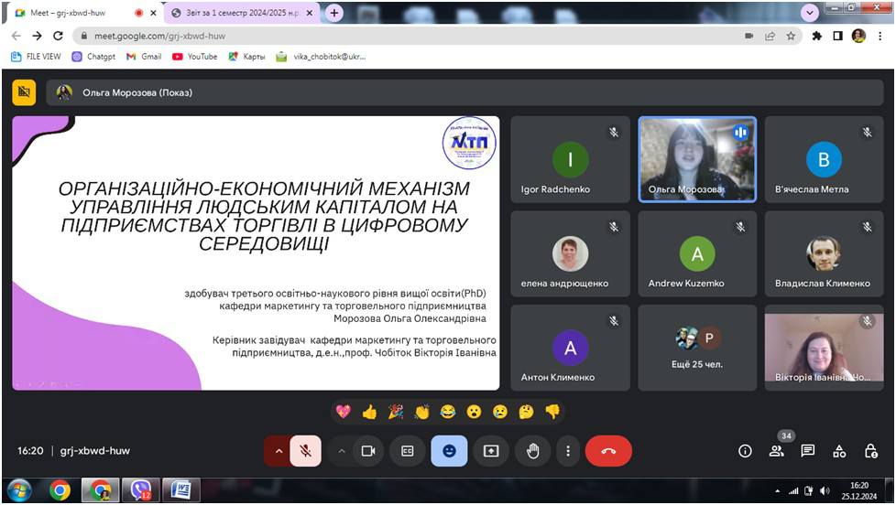The width and height of the screenshot is (896, 505).
Task: Open meeting details info icon
Action: (x=745, y=451)
